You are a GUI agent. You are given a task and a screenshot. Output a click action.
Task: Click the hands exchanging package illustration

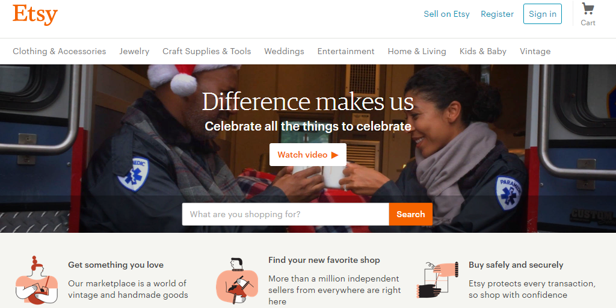point(437,280)
